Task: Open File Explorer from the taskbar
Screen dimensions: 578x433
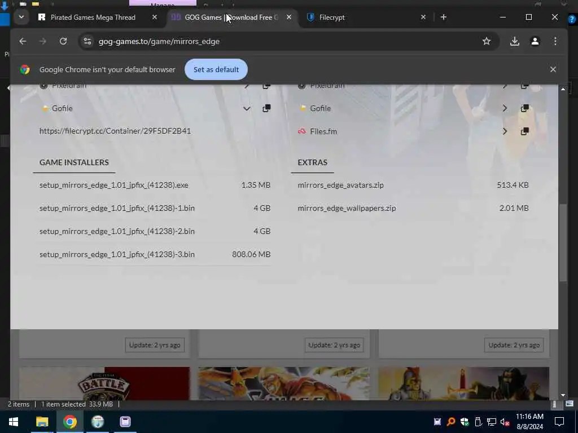Action: point(42,422)
